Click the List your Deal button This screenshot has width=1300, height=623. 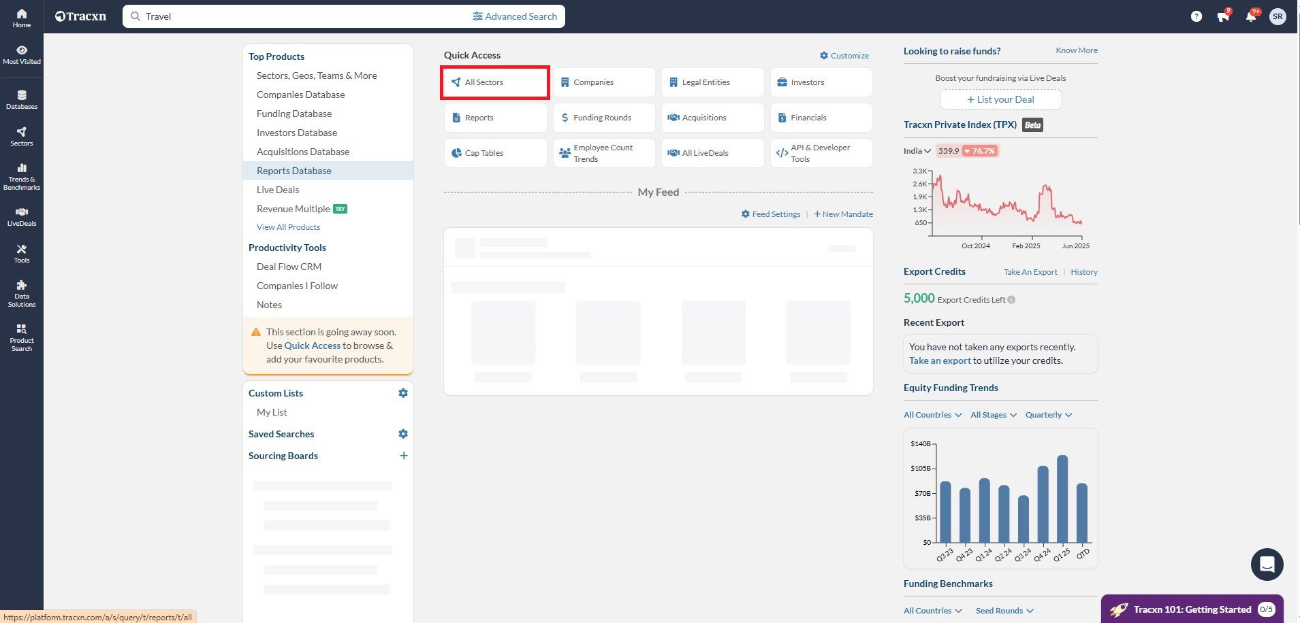[x=1000, y=99]
